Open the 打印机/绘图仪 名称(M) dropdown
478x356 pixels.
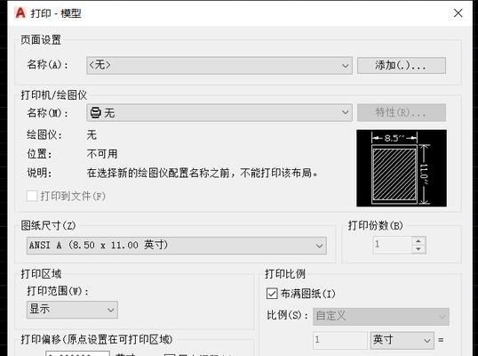[219, 113]
